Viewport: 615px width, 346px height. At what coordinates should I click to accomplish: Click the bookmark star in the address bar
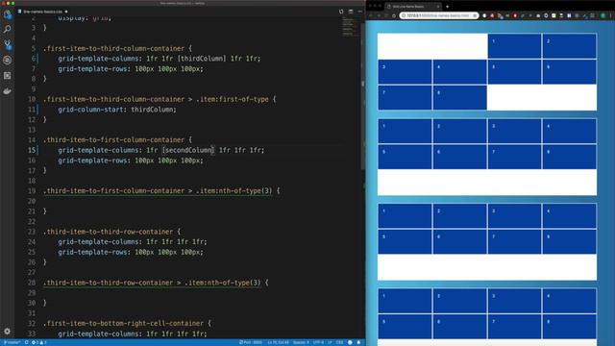click(475, 15)
